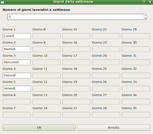The image size is (153, 134).
Task: Cancel with the Annulla button
Action: coord(114,127)
